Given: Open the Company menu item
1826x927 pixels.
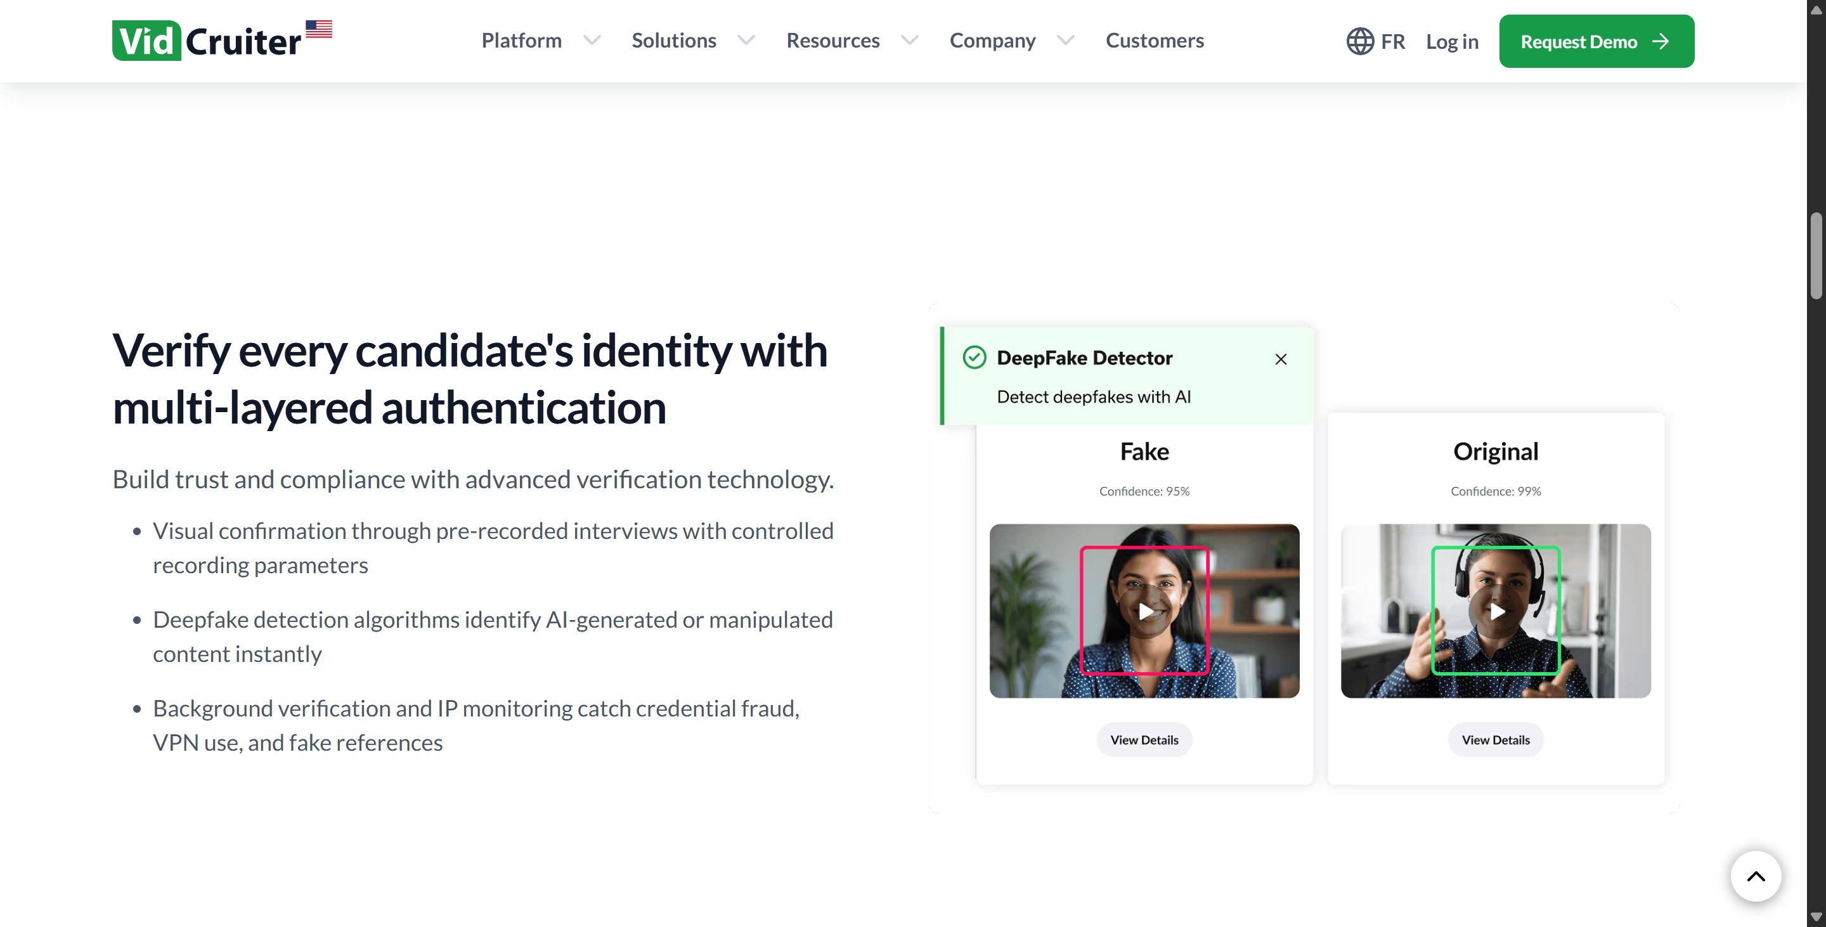Looking at the screenshot, I should tap(992, 41).
